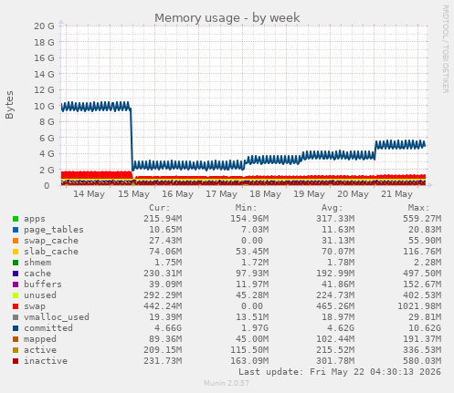
Task: Click the navy committed legend swatch
Action: [16, 328]
